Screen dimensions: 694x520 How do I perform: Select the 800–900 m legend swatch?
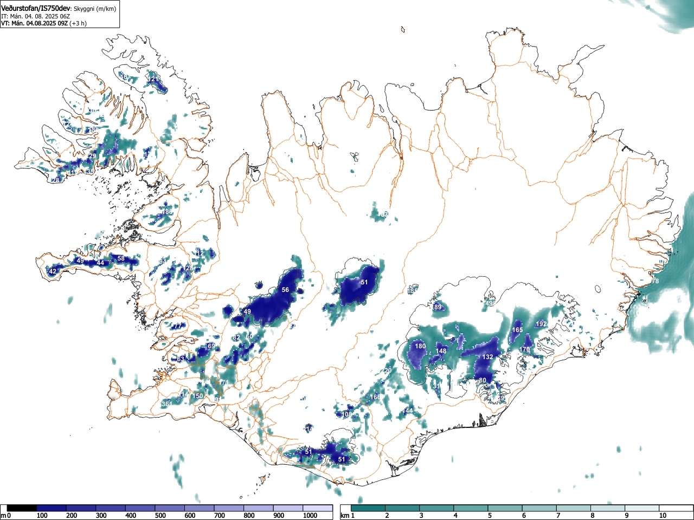(258, 508)
